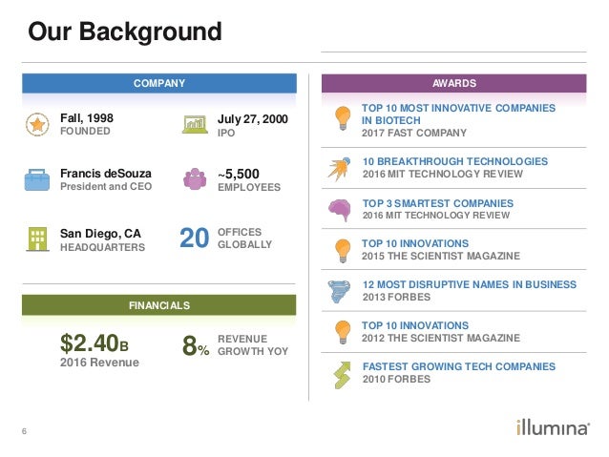Click '2013 FORBES' source line
The image size is (609, 457).
coord(396,297)
